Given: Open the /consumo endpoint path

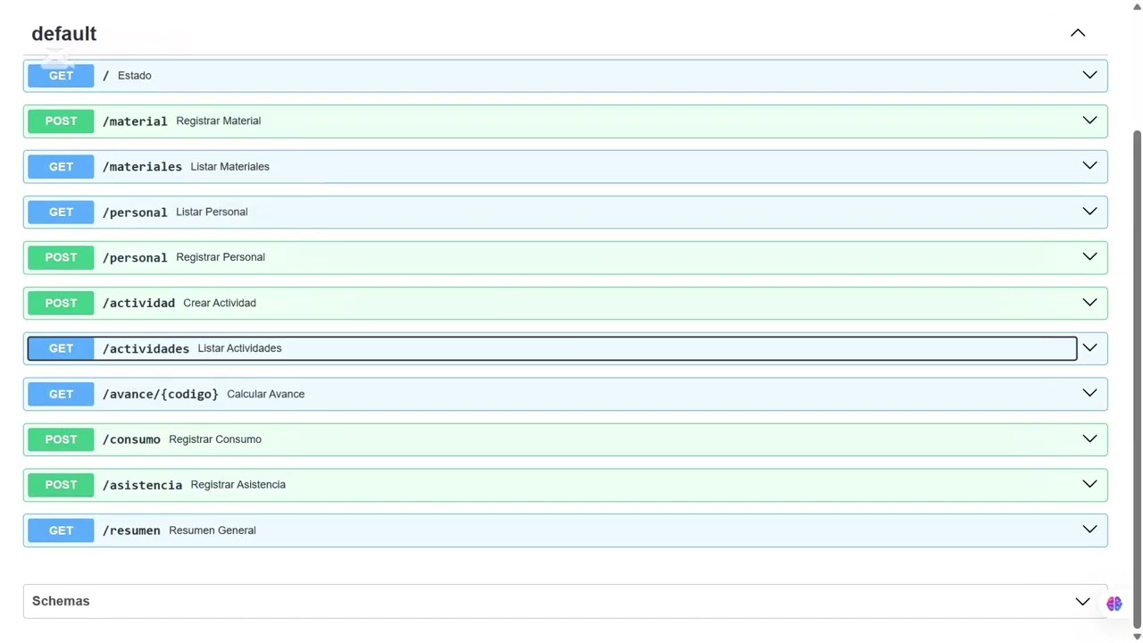Looking at the screenshot, I should tap(131, 440).
